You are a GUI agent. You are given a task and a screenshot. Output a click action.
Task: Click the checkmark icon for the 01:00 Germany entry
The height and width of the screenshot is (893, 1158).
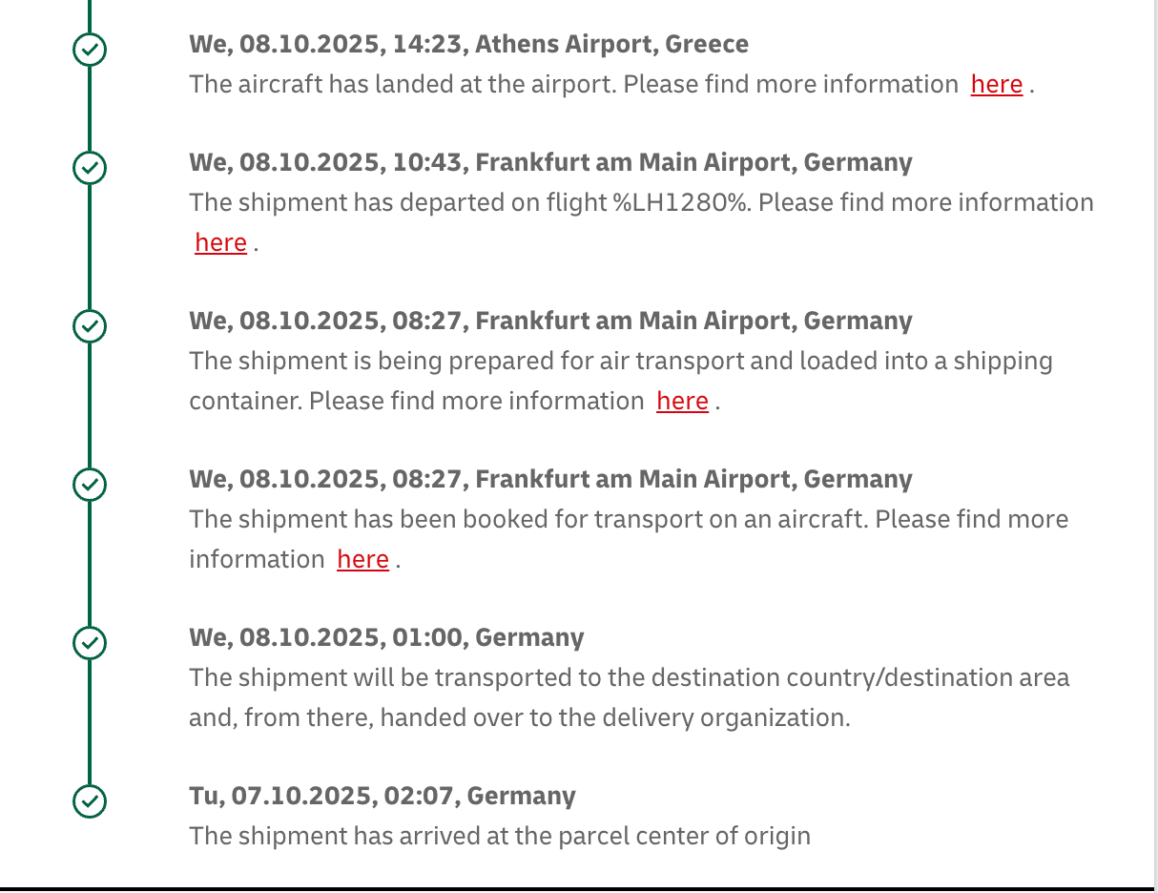pyautogui.click(x=90, y=643)
